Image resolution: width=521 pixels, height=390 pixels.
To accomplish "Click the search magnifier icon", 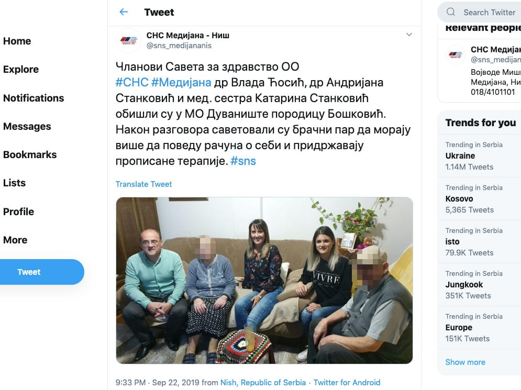I will (x=450, y=12).
